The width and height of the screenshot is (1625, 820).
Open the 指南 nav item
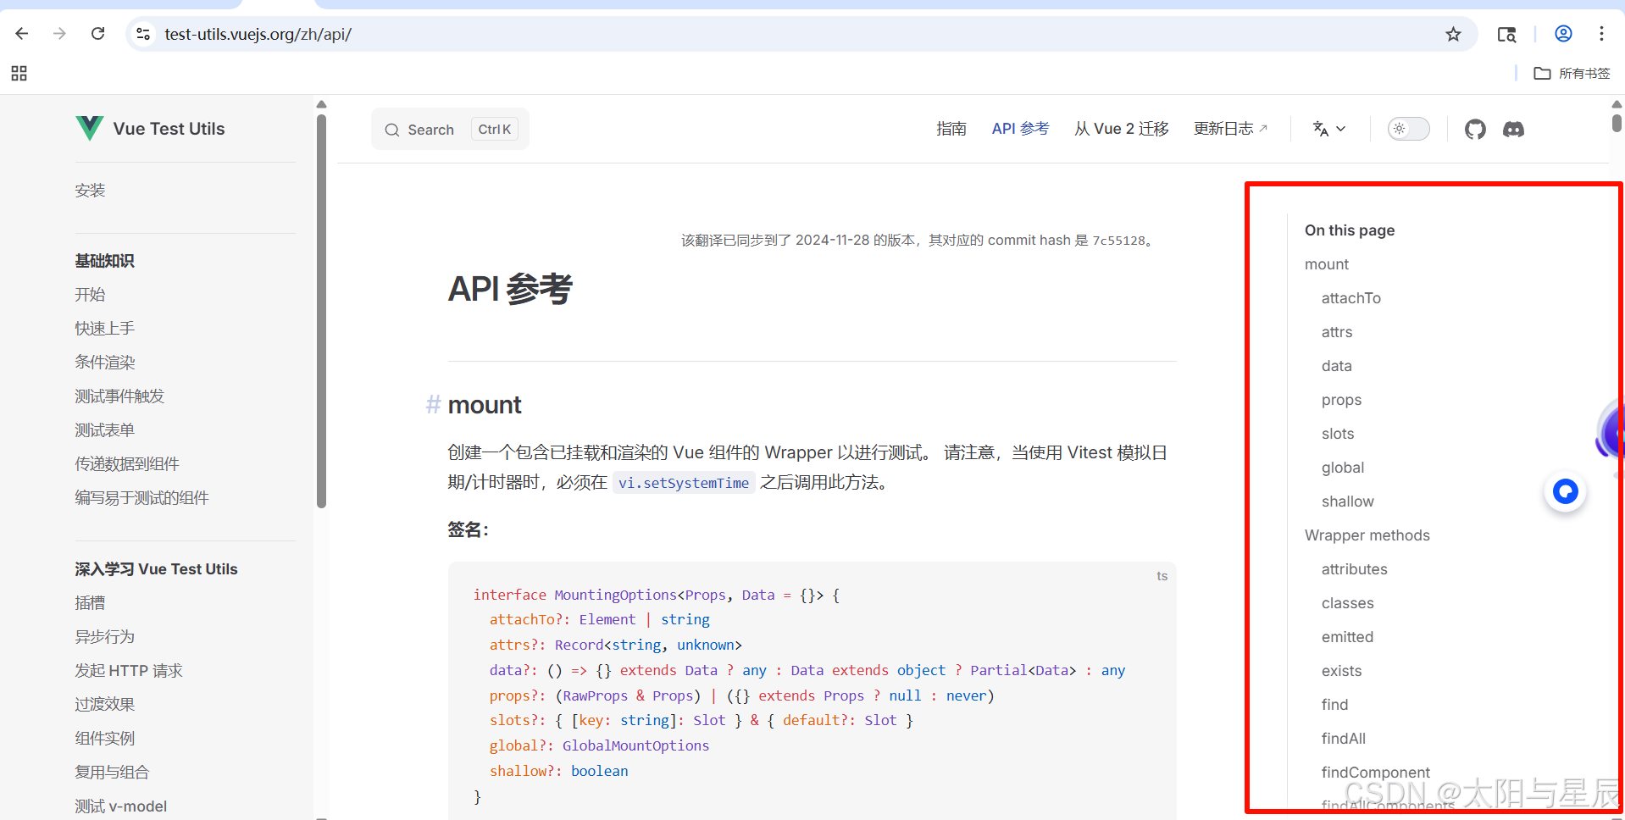[x=951, y=129]
